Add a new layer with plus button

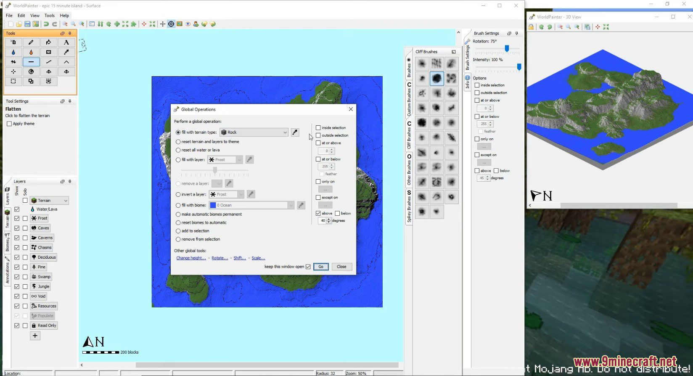[35, 336]
